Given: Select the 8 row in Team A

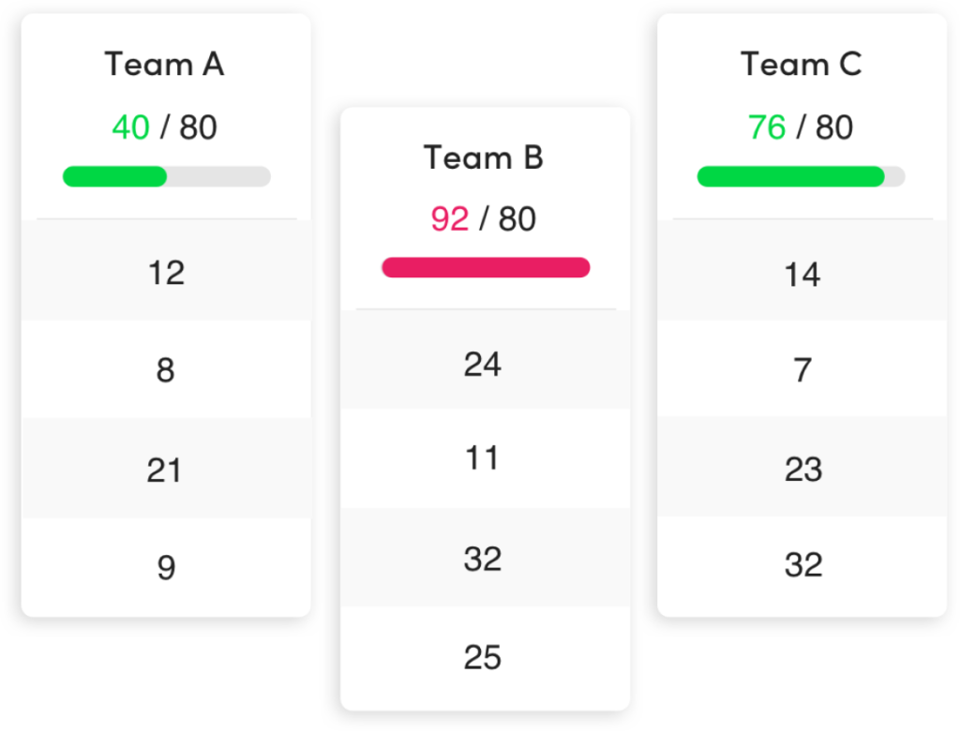Looking at the screenshot, I should point(166,371).
